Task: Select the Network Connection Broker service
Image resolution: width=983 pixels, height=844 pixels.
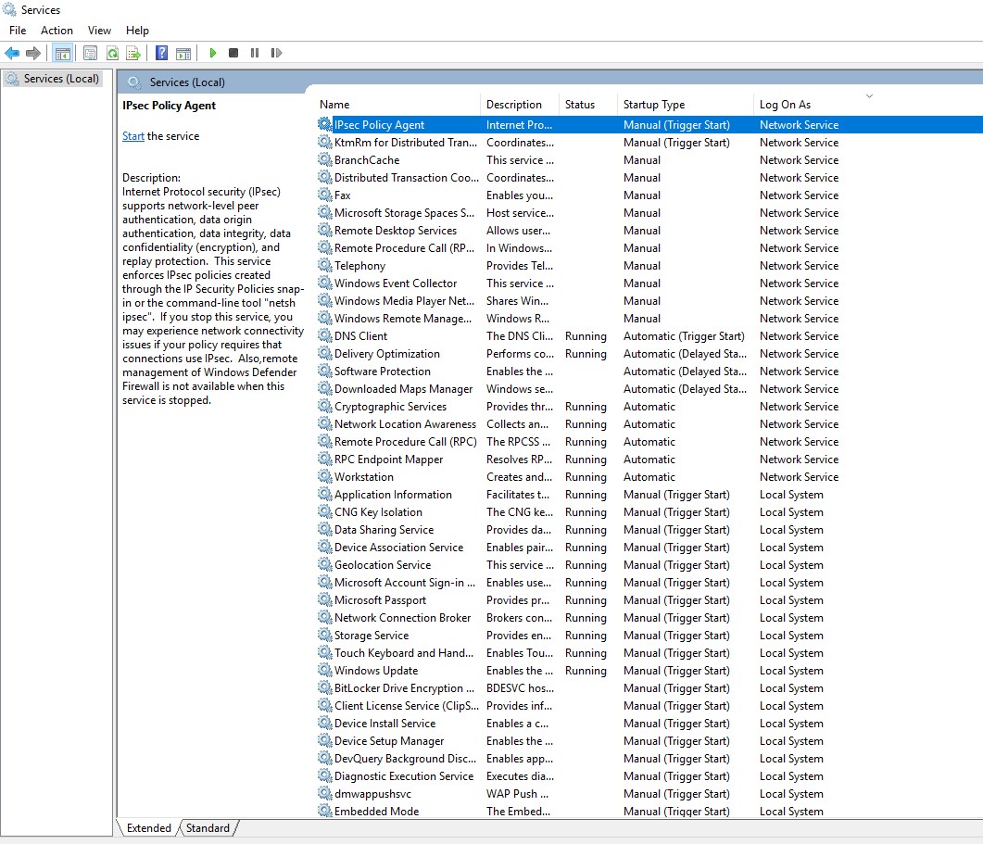Action: (649, 618)
